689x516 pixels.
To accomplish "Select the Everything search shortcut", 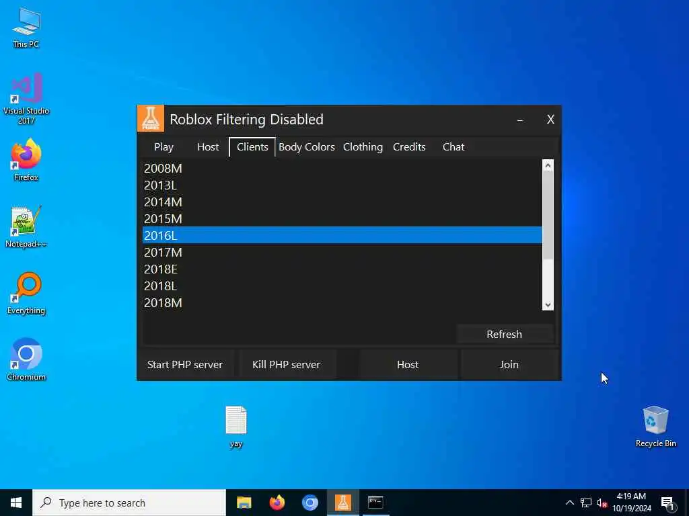I will click(x=26, y=293).
